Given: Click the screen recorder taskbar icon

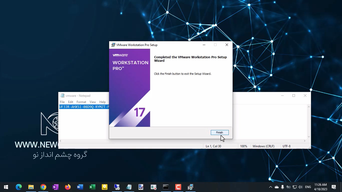Looking at the screenshot, I should [x=153, y=187].
